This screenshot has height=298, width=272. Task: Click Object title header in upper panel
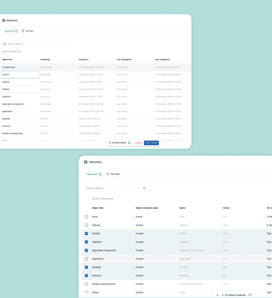[7, 60]
